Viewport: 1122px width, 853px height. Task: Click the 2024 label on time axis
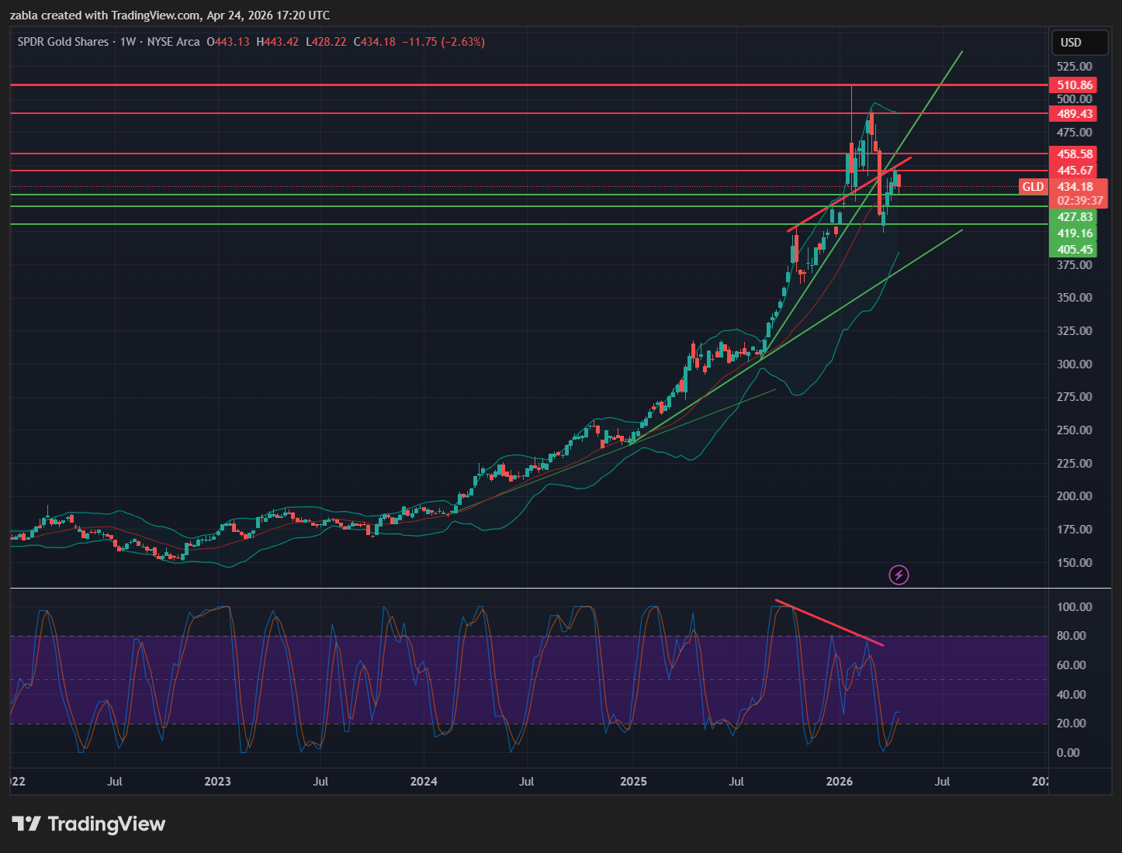[x=424, y=781]
